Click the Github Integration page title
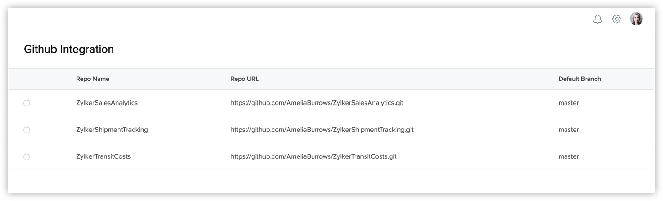Image resolution: width=663 pixels, height=201 pixels. point(69,49)
